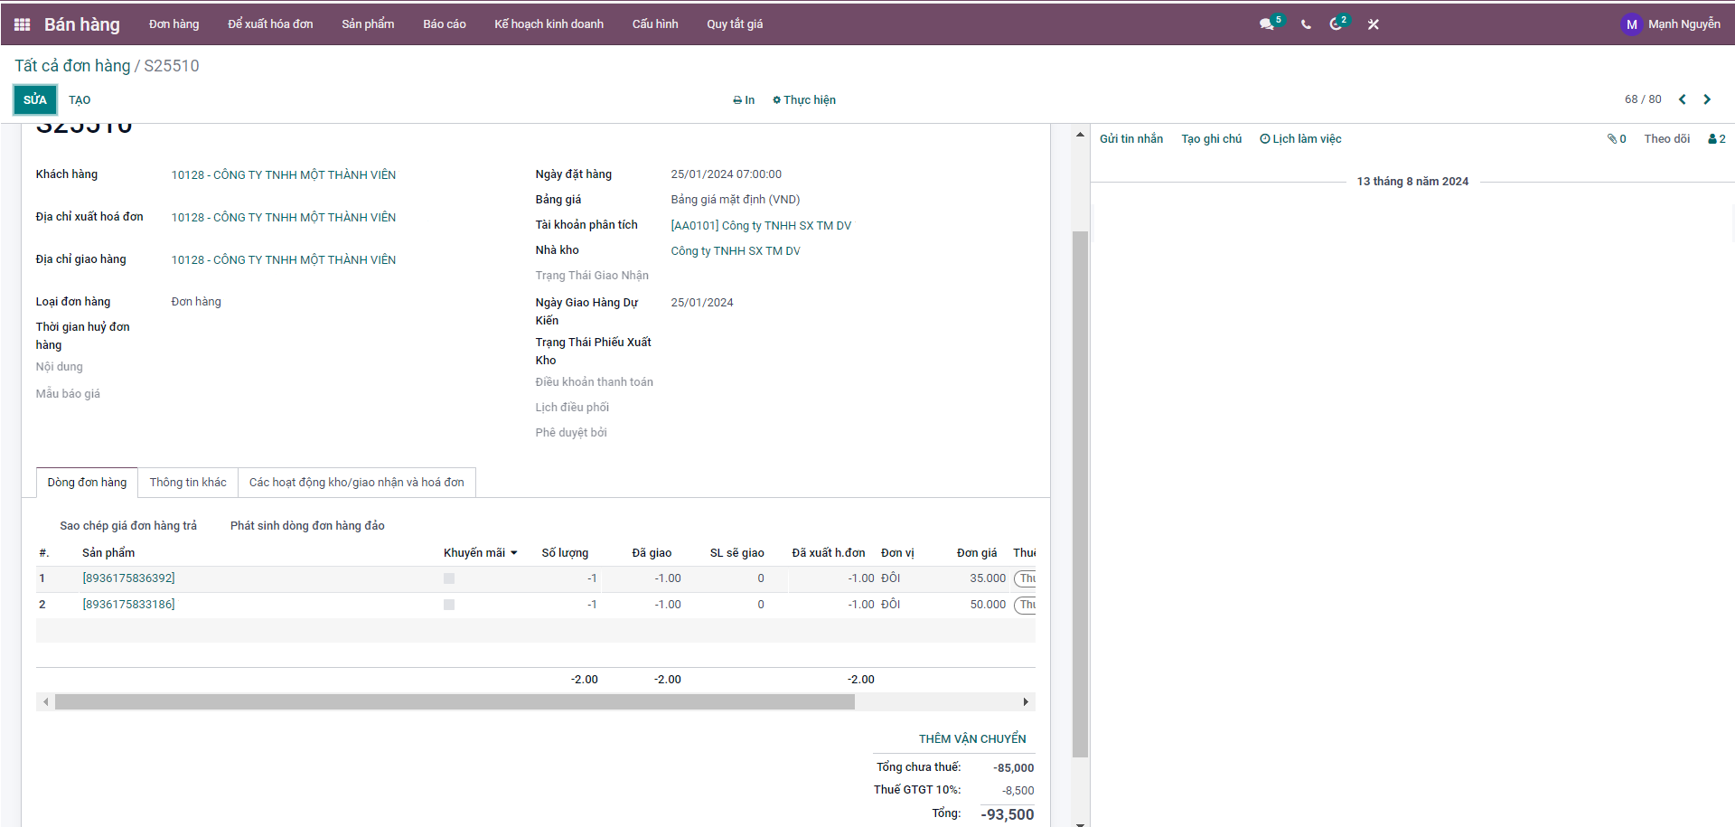Toggle Khuyến mãi checkbox in row 1
The height and width of the screenshot is (827, 1735).
(449, 578)
